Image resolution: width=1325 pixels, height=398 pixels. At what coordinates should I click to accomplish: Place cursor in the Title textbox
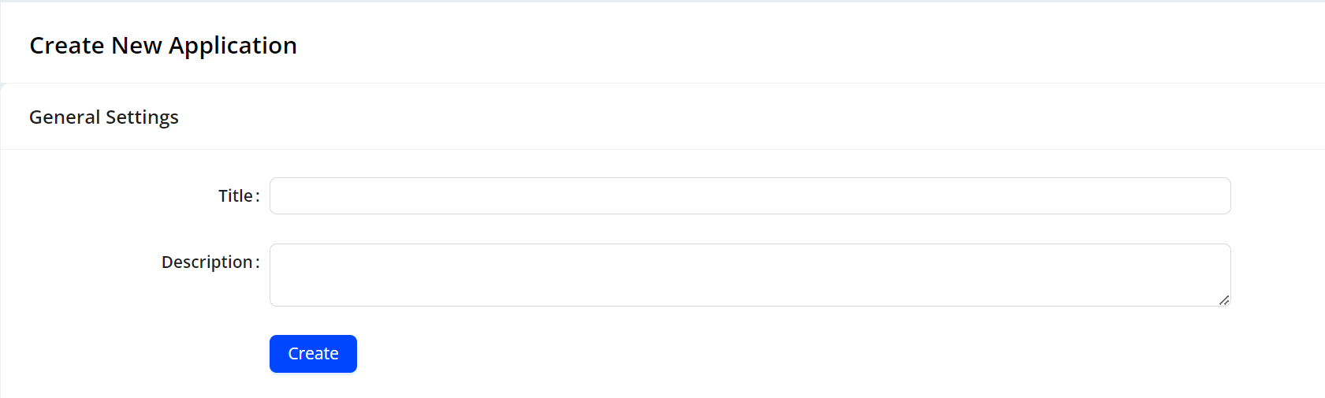750,195
